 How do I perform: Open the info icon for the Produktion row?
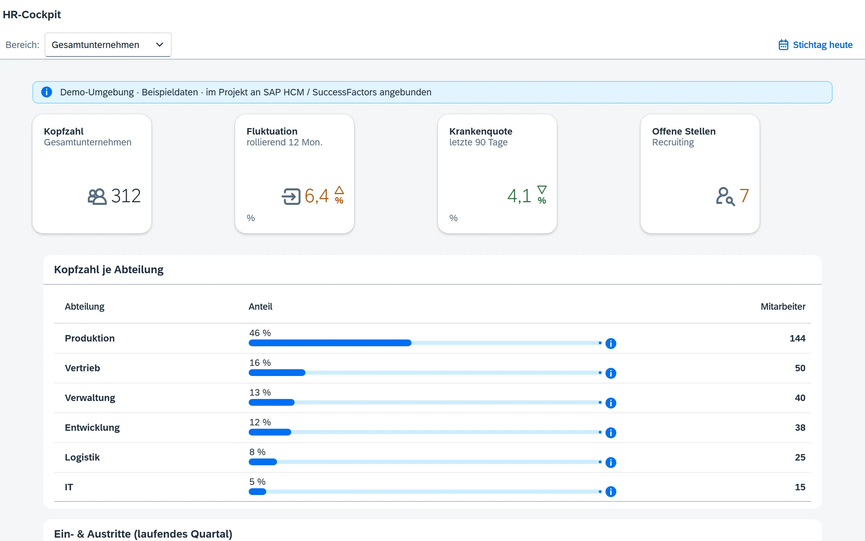[x=611, y=344]
